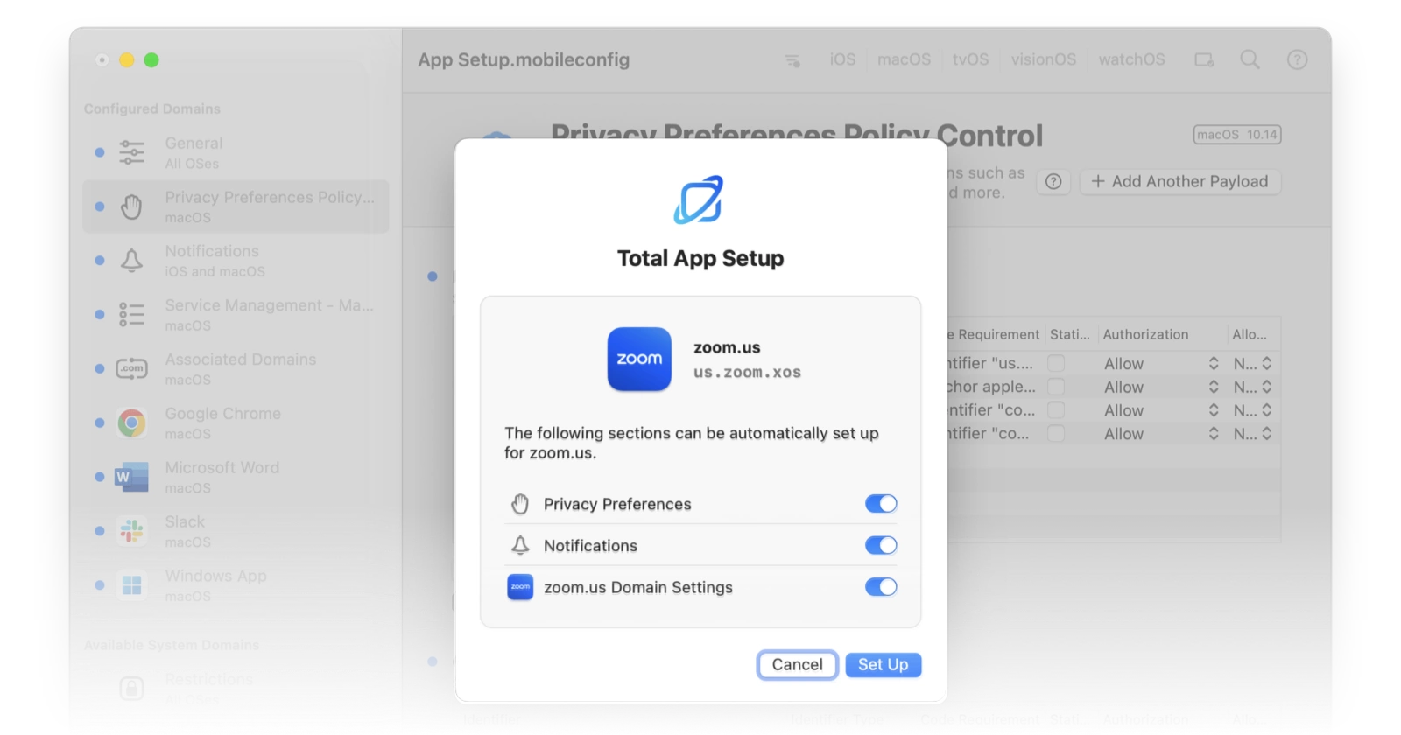Toggle zoom.us Domain Settings switch
The width and height of the screenshot is (1401, 735).
[x=881, y=587]
